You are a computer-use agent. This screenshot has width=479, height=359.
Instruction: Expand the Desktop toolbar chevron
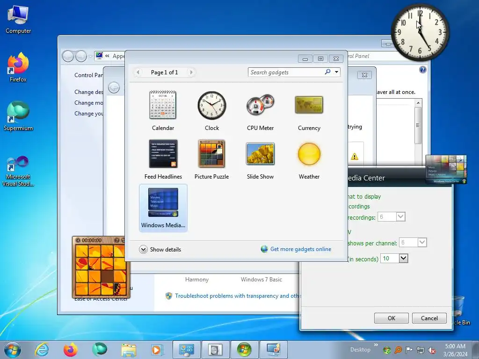coord(376,345)
